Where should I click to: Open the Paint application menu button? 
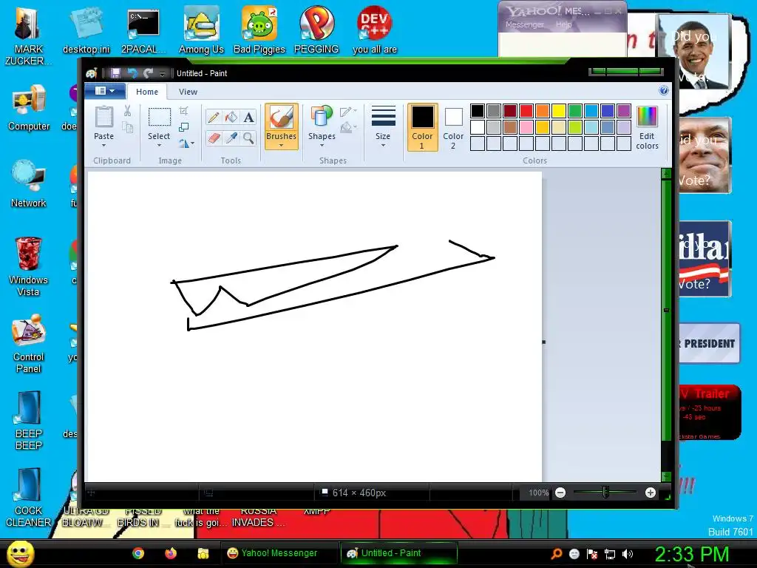point(105,91)
